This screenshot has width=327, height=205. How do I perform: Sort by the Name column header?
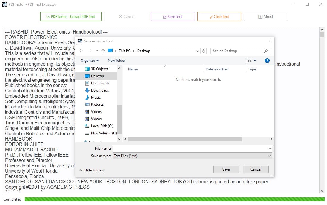tap(133, 69)
